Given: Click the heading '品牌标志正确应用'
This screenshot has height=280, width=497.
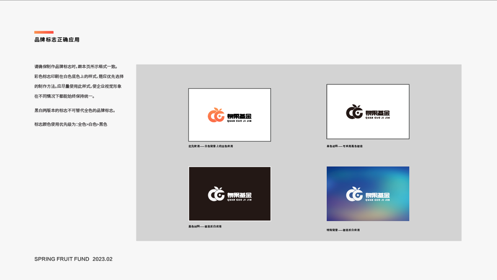Looking at the screenshot, I should pos(57,40).
